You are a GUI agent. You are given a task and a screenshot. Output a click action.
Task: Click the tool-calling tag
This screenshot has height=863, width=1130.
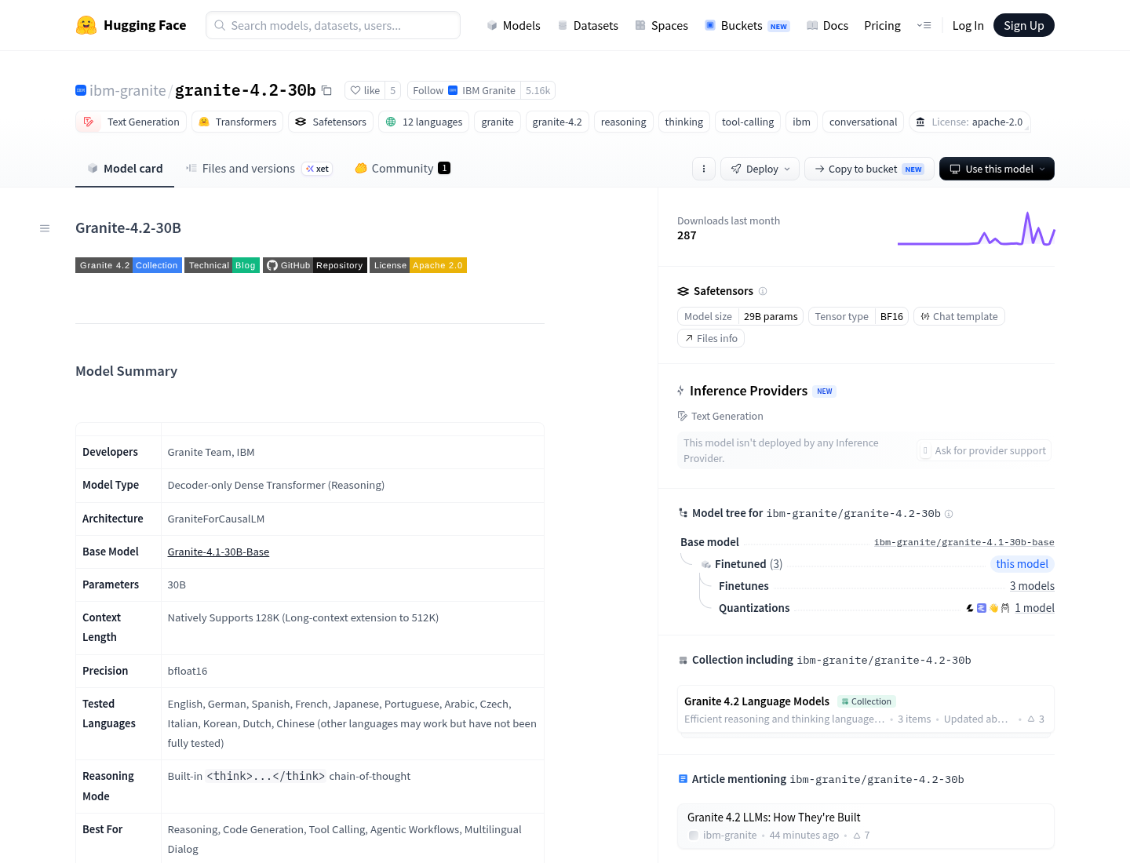pos(748,122)
